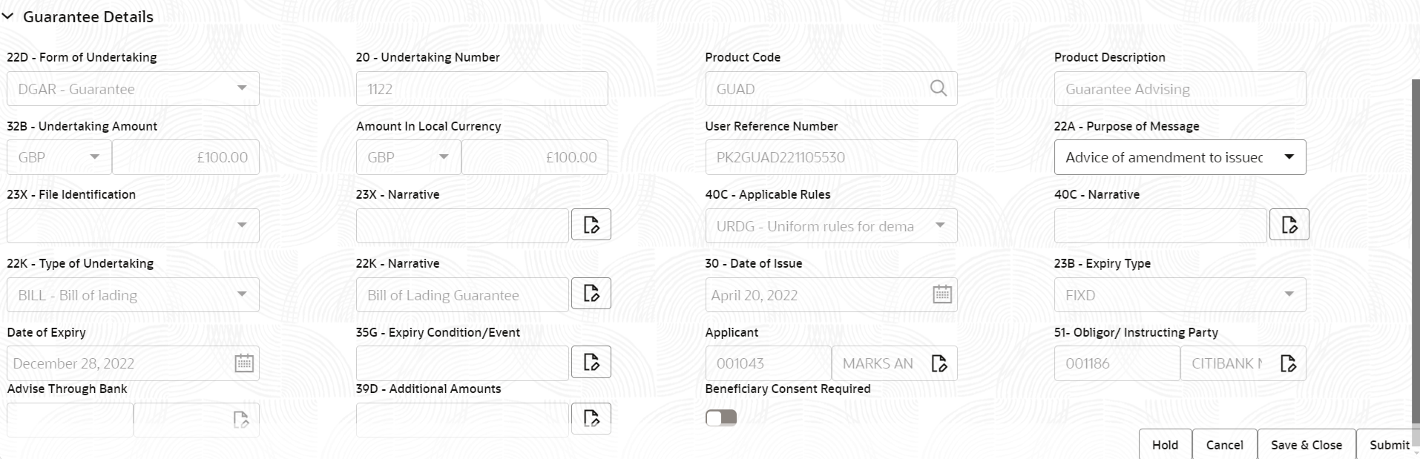This screenshot has height=459, width=1420.
Task: Open 22K Narrative edit icon
Action: 591,294
